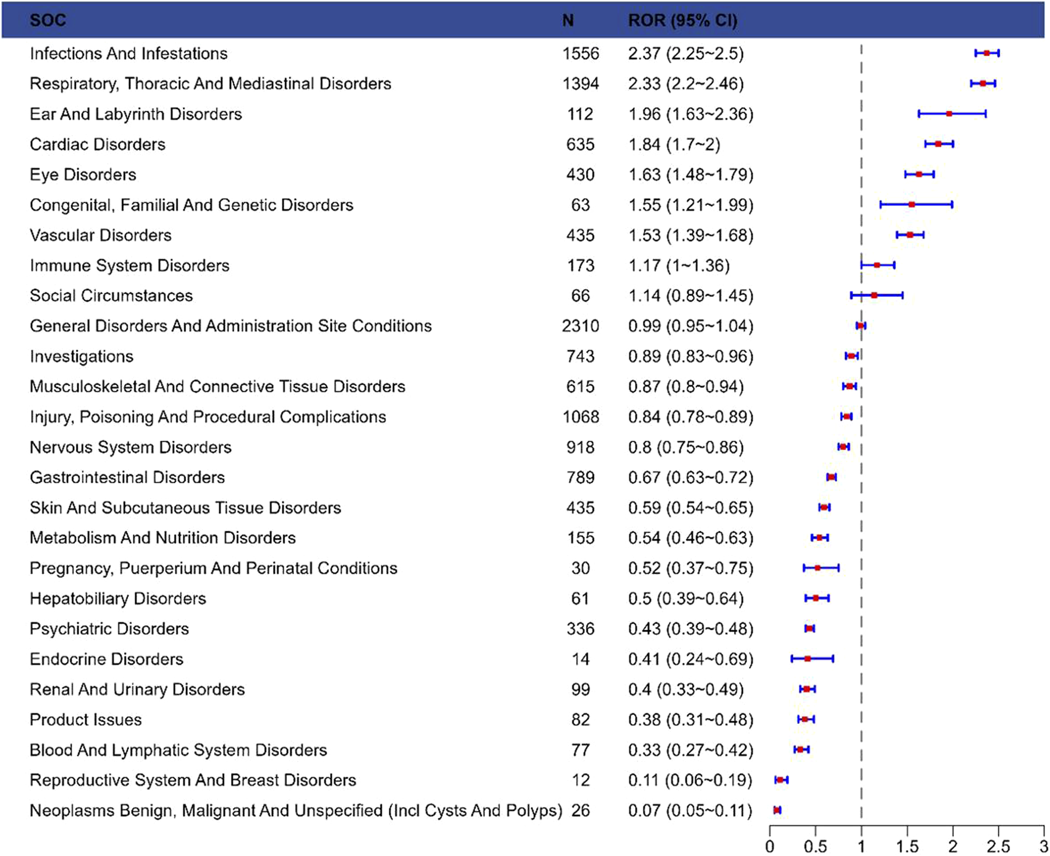Click the red marker for Pregnancy, Puerperium And Perinatal Conditions
Viewport: 1050px width, 856px height.
(818, 568)
